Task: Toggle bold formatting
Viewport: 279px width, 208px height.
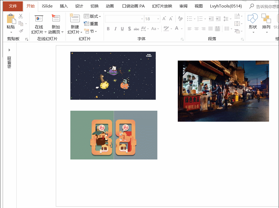Action: [x=108, y=29]
